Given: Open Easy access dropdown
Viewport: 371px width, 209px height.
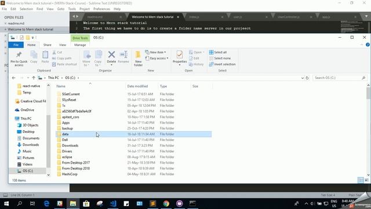Looking at the screenshot, I should click(157, 58).
